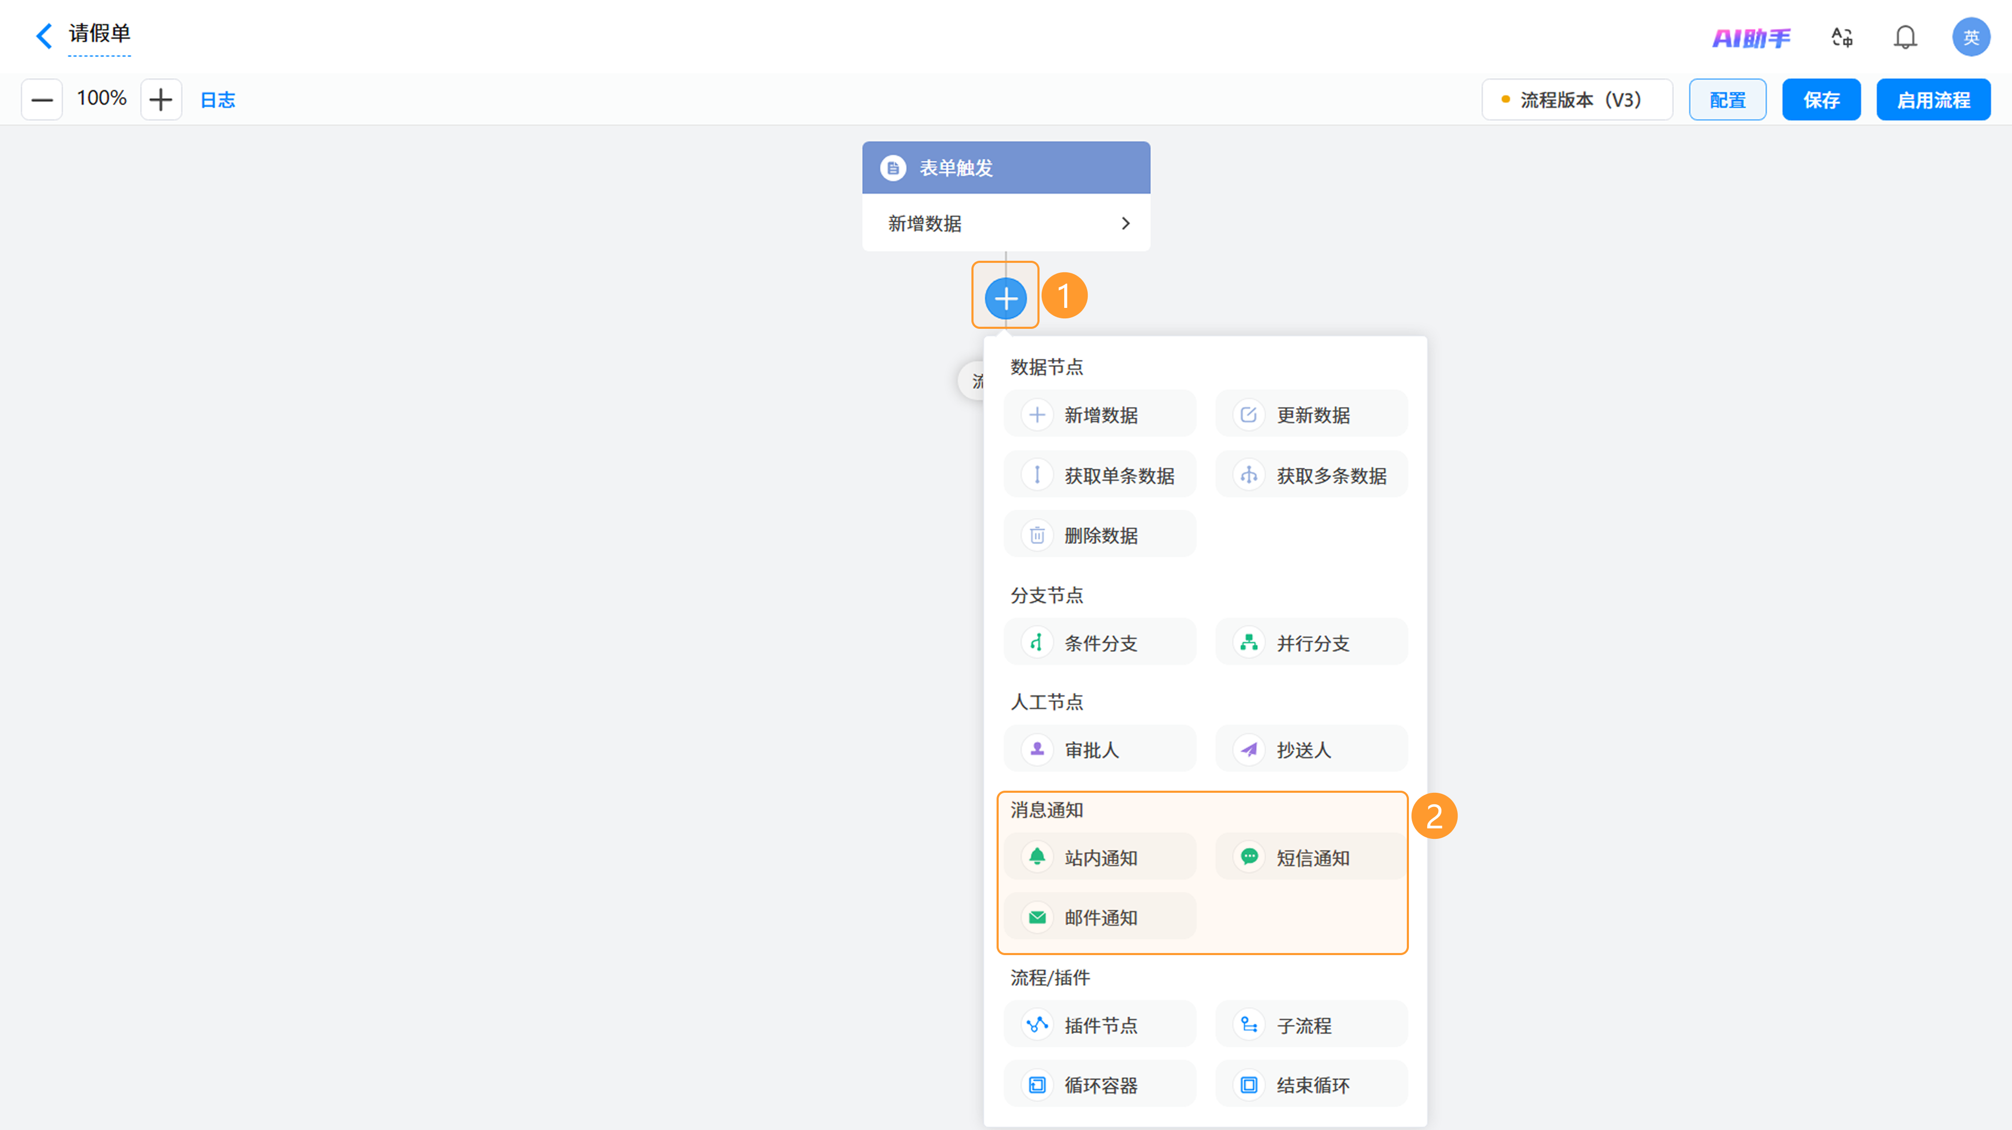Click the 配置 button
This screenshot has height=1130, width=2012.
point(1727,100)
